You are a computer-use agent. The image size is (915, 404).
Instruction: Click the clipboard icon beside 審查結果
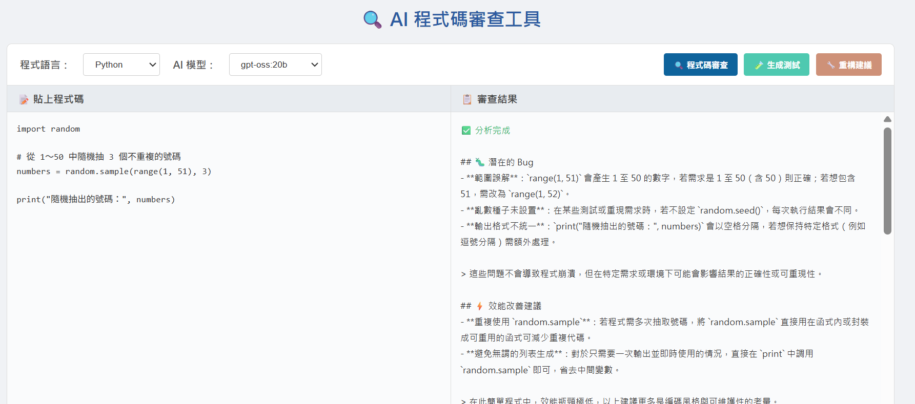coord(467,99)
